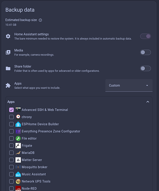
Task: Click the Advanced SSH & Web Terminal icon
Action: [18, 110]
